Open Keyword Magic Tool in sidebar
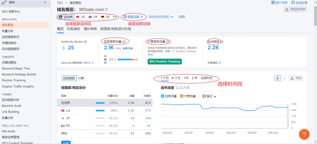This screenshot has width=317, height=144. click(16, 68)
